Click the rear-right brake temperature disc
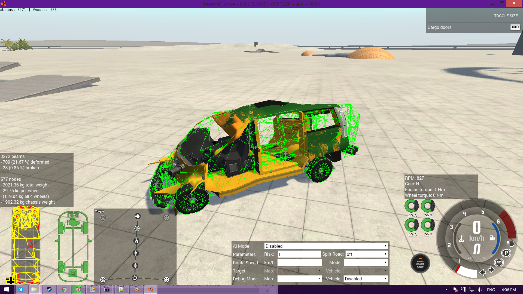Image resolution: width=523 pixels, height=294 pixels. (428, 225)
